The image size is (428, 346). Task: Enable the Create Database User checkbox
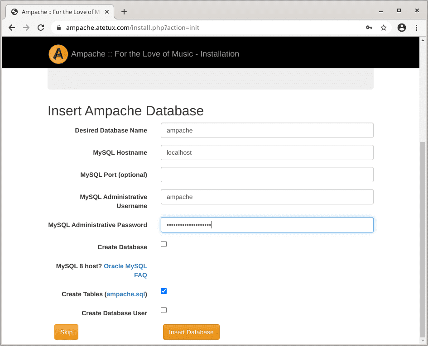click(x=164, y=310)
